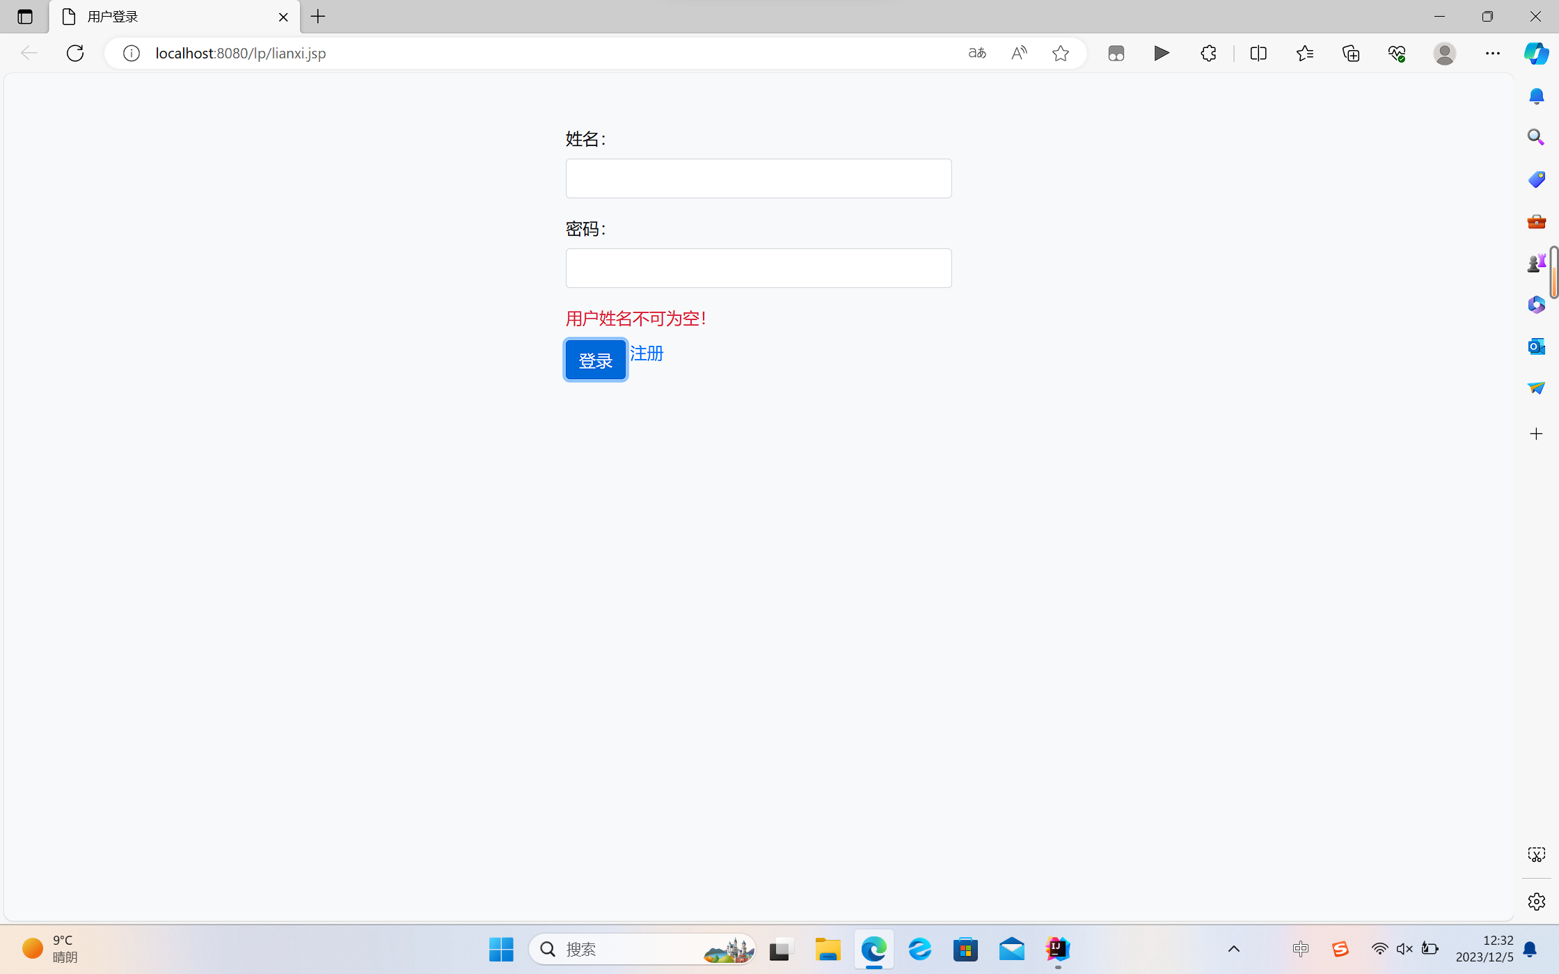This screenshot has width=1559, height=974.
Task: Open Copilot icon in toolbar
Action: (1536, 53)
